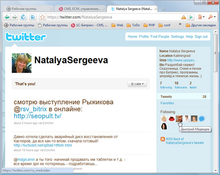Select the Tweets section in sidebar

[x=183, y=96]
